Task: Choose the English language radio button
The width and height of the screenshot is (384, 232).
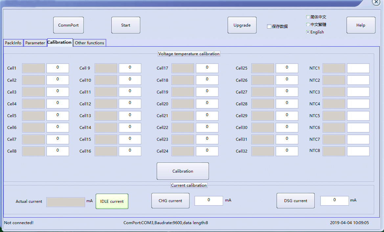Action: pyautogui.click(x=308, y=32)
